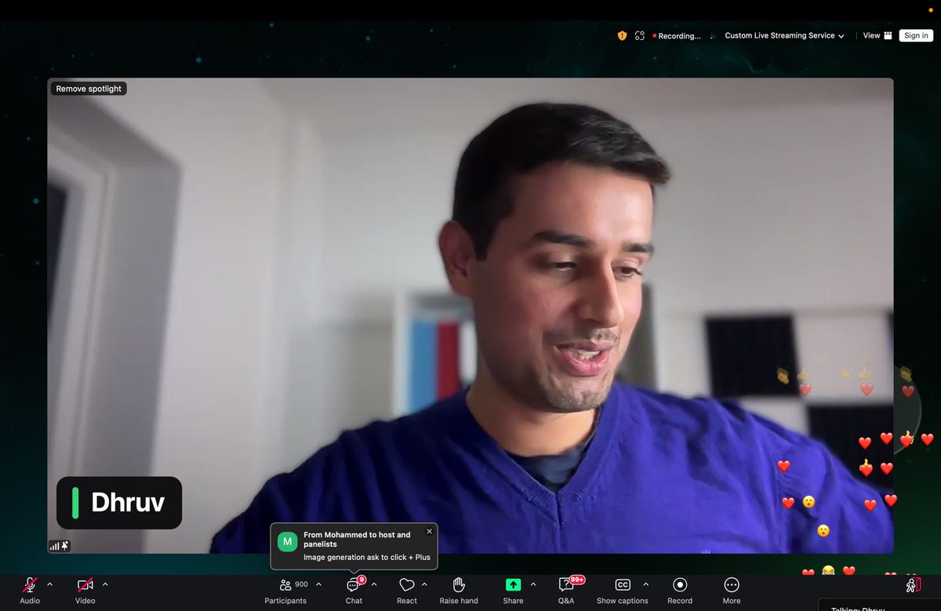
Task: Click the Dhruv name label
Action: pos(119,503)
